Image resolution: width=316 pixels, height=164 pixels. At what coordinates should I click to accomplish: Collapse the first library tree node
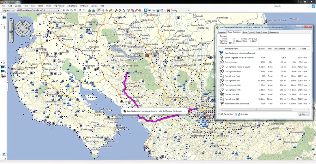2,15
